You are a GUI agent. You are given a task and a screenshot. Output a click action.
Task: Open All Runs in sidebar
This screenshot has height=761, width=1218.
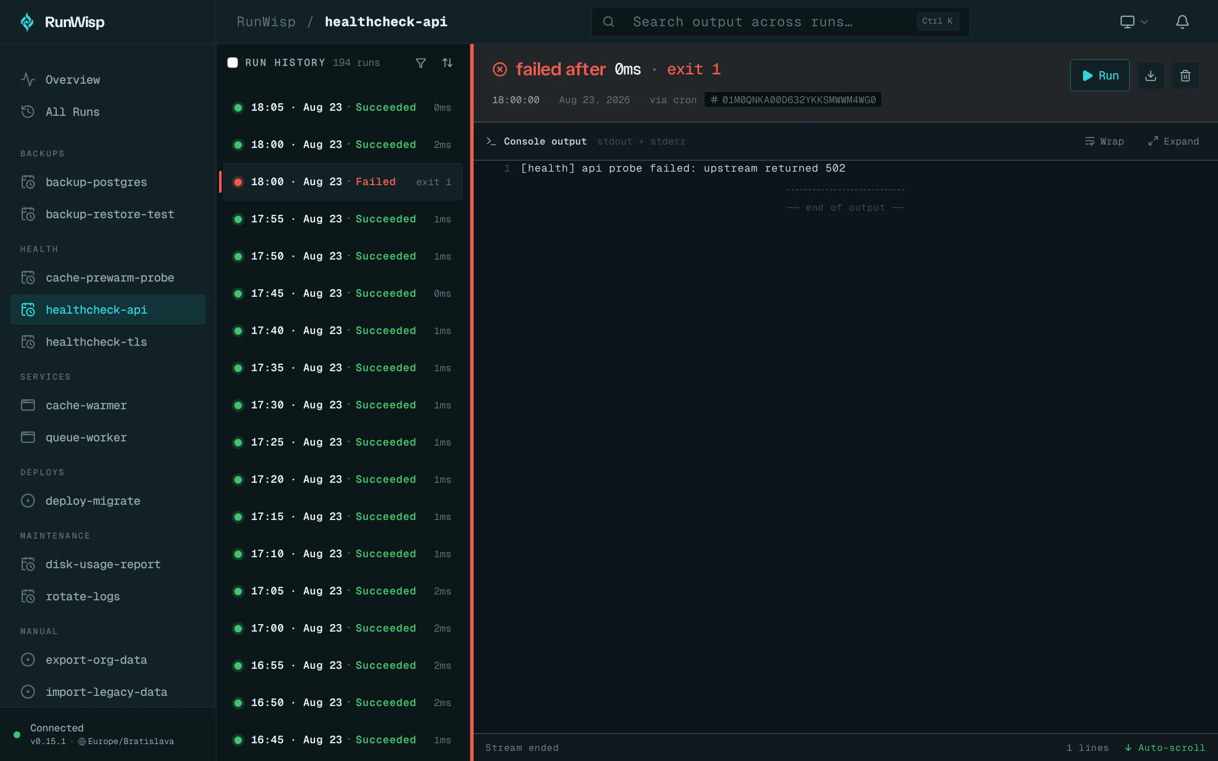pos(108,112)
